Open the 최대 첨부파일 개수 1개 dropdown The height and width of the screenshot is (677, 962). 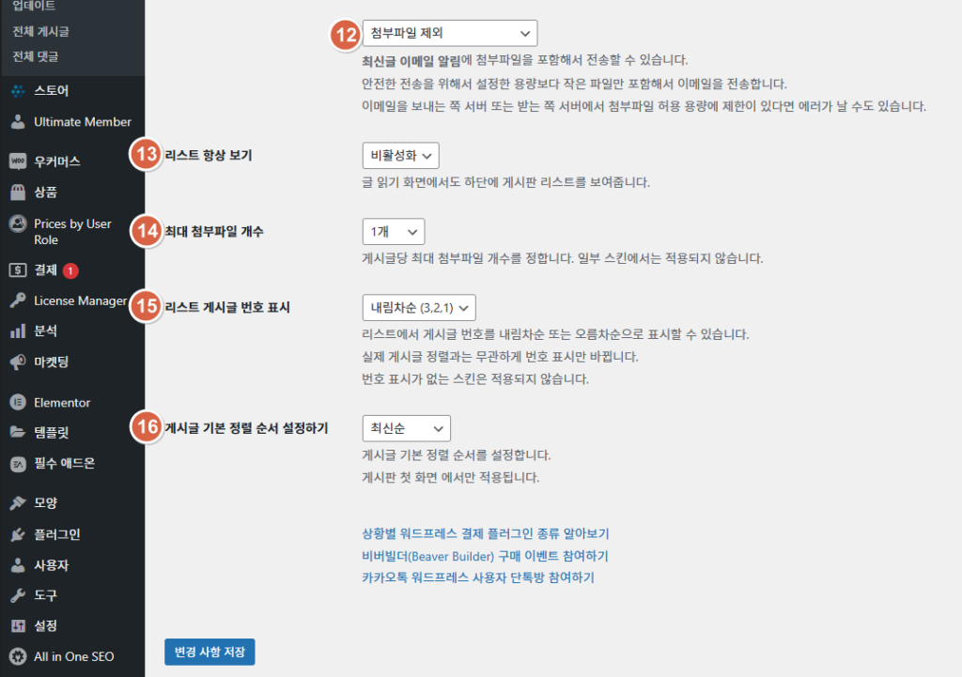[x=394, y=232]
